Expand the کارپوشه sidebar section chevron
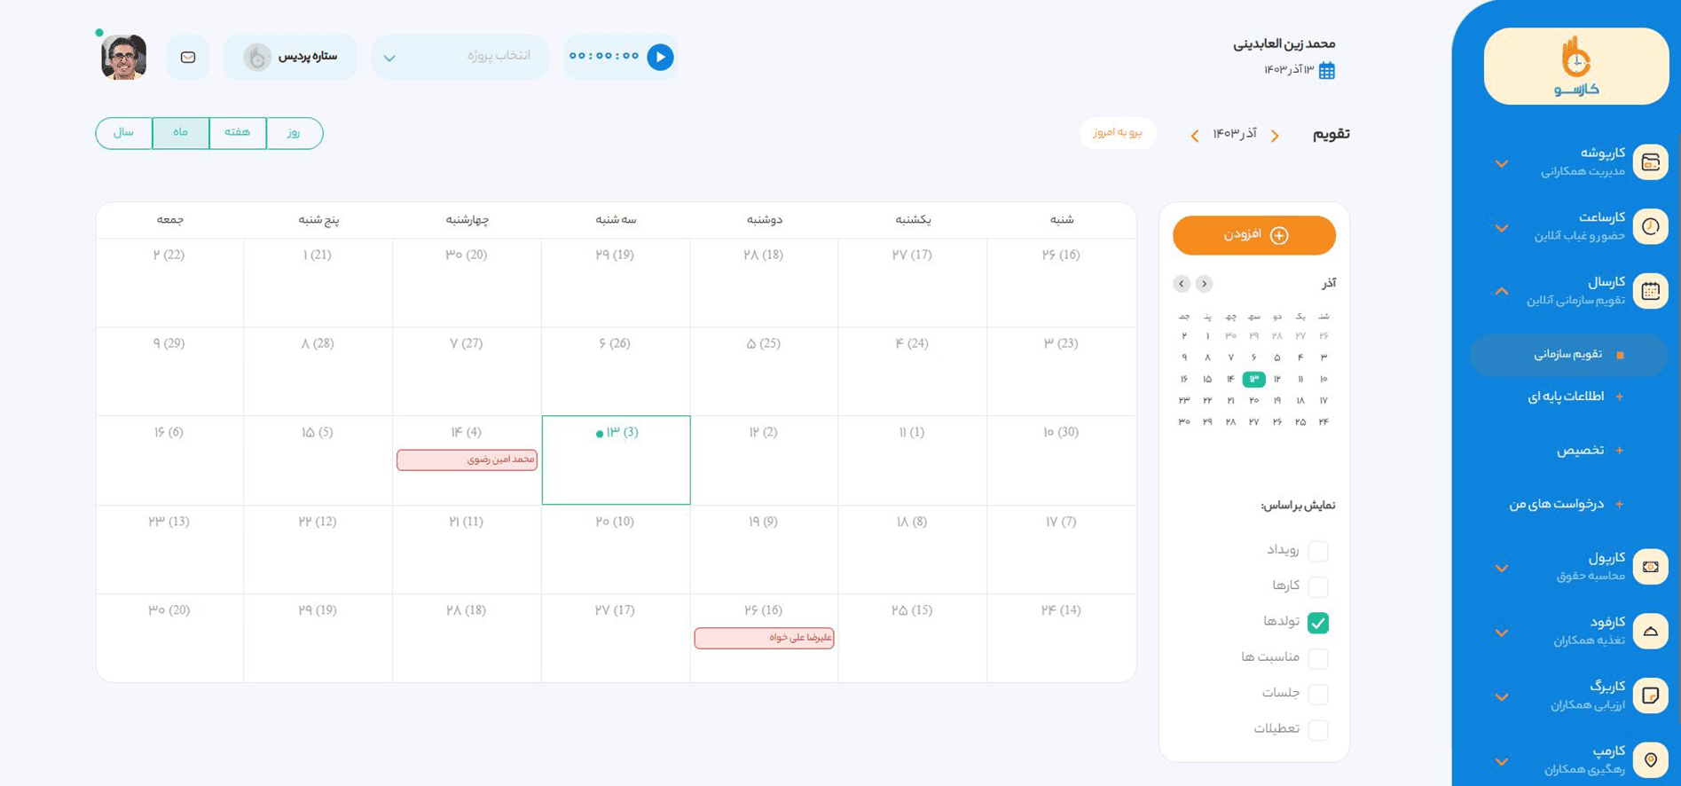 [x=1502, y=163]
